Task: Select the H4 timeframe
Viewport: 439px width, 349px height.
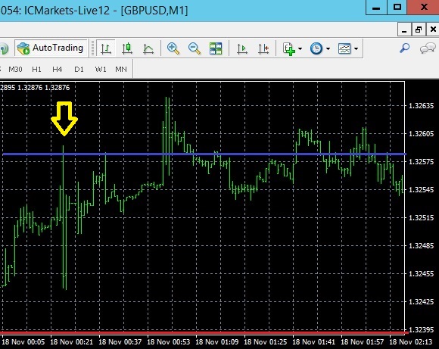Action: coord(58,69)
